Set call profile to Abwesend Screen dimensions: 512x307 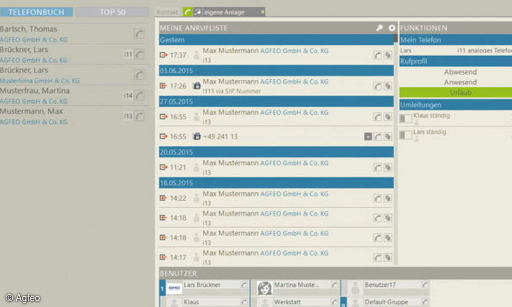click(460, 72)
